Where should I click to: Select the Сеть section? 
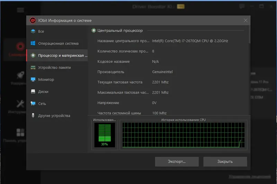pyautogui.click(x=57, y=104)
